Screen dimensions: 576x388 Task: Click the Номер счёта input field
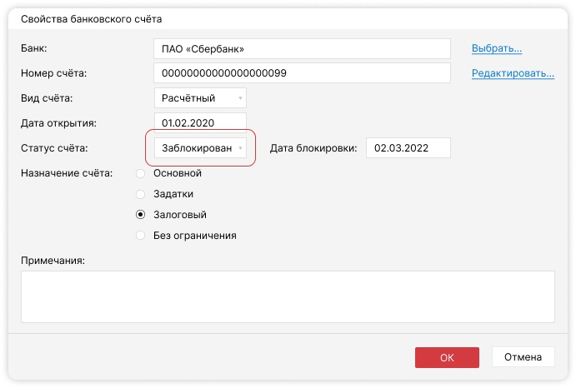tap(302, 73)
